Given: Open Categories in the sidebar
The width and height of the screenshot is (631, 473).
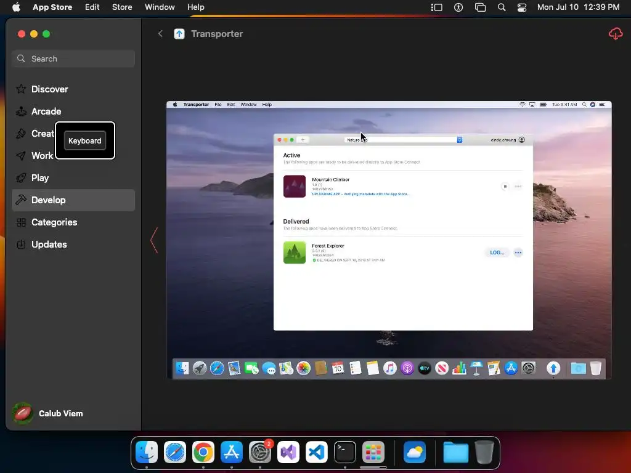Looking at the screenshot, I should pyautogui.click(x=73, y=222).
